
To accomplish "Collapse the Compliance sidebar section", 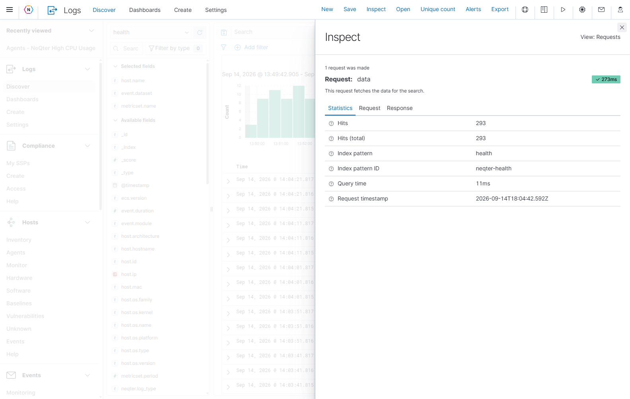I will coord(87,146).
